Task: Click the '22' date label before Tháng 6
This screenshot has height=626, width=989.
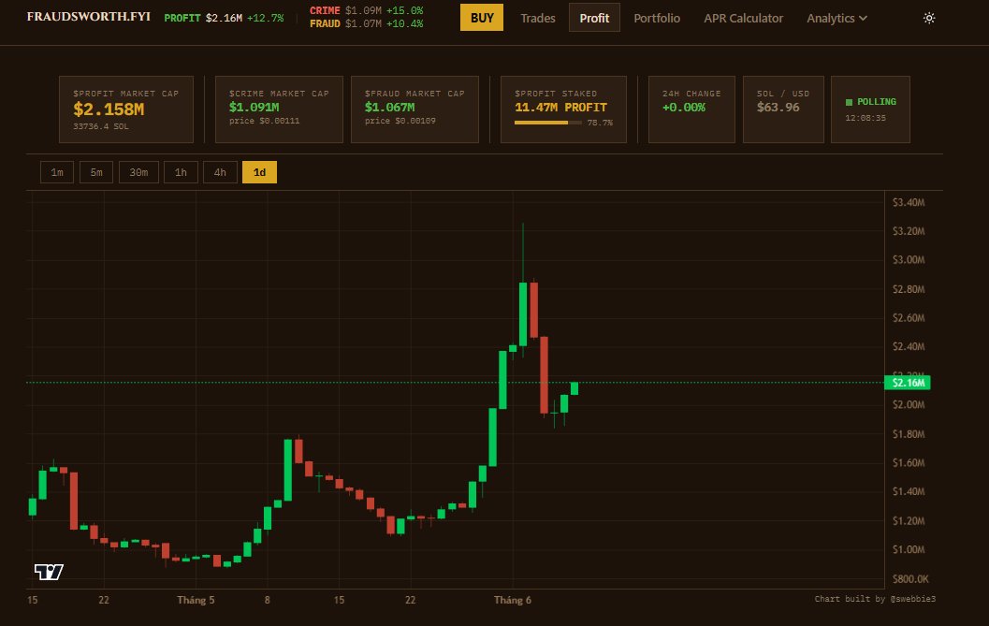Action: [x=411, y=600]
